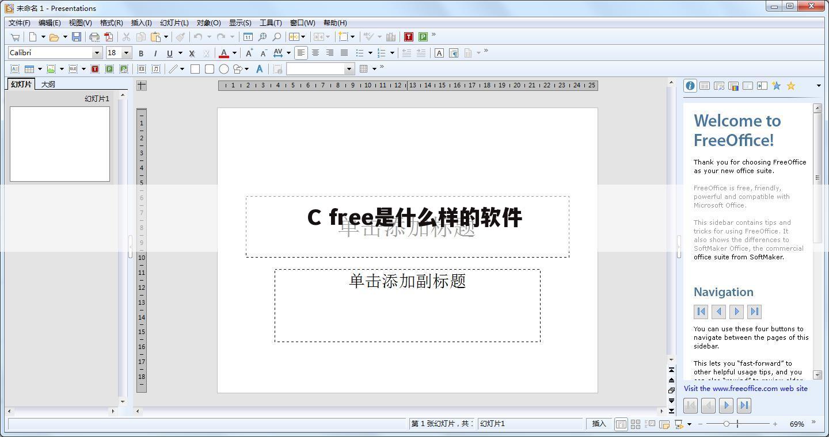Open the 文件(F) menu
Image resolution: width=829 pixels, height=437 pixels.
coord(19,22)
